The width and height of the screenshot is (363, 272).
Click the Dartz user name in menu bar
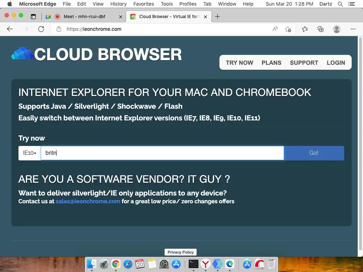click(325, 4)
